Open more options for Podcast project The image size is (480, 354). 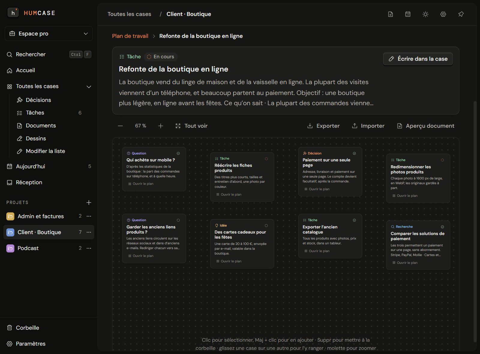[x=89, y=248]
